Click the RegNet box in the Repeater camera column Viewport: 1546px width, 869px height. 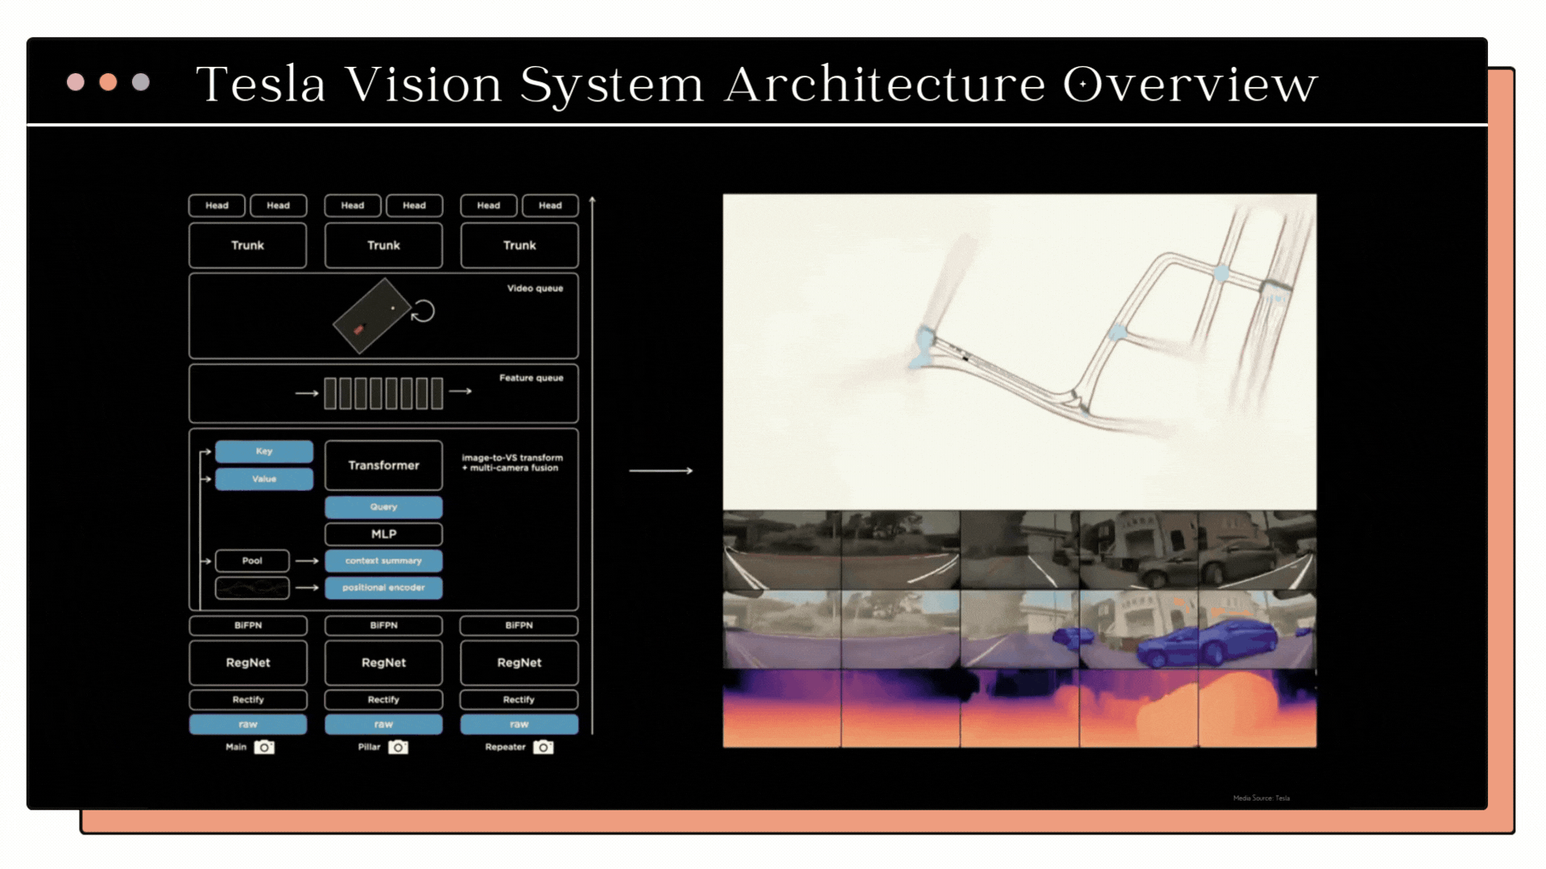(519, 662)
